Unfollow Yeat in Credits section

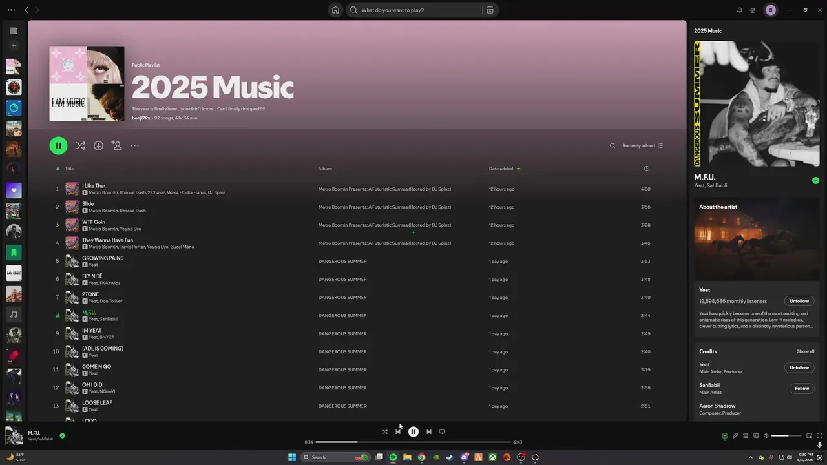tap(799, 367)
